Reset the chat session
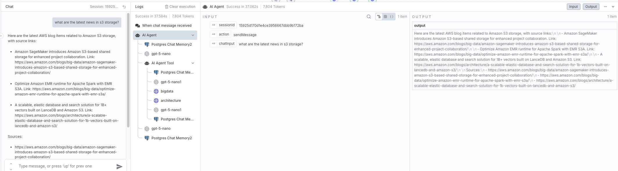Image resolution: width=618 pixels, height=171 pixels. click(124, 7)
